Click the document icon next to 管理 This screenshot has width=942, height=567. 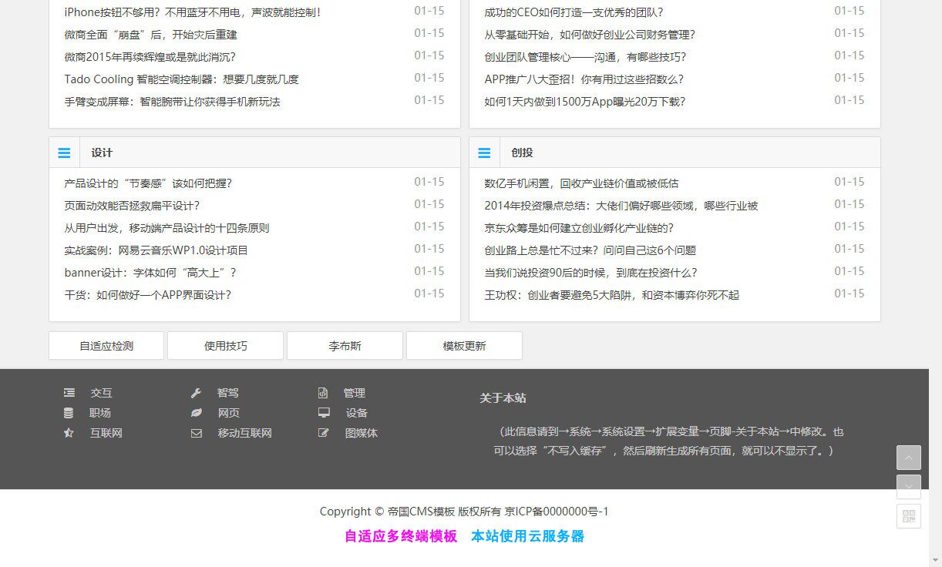pos(323,392)
